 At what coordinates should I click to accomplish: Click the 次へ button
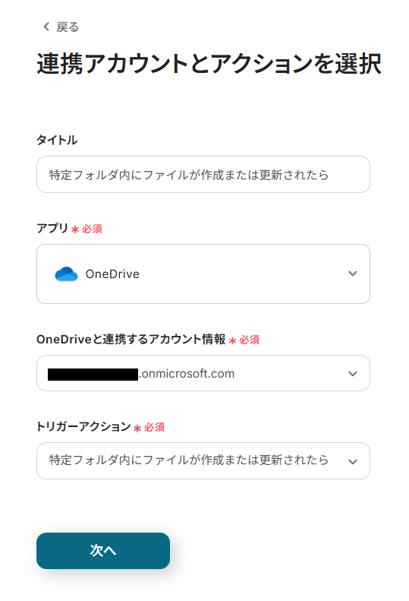103,551
